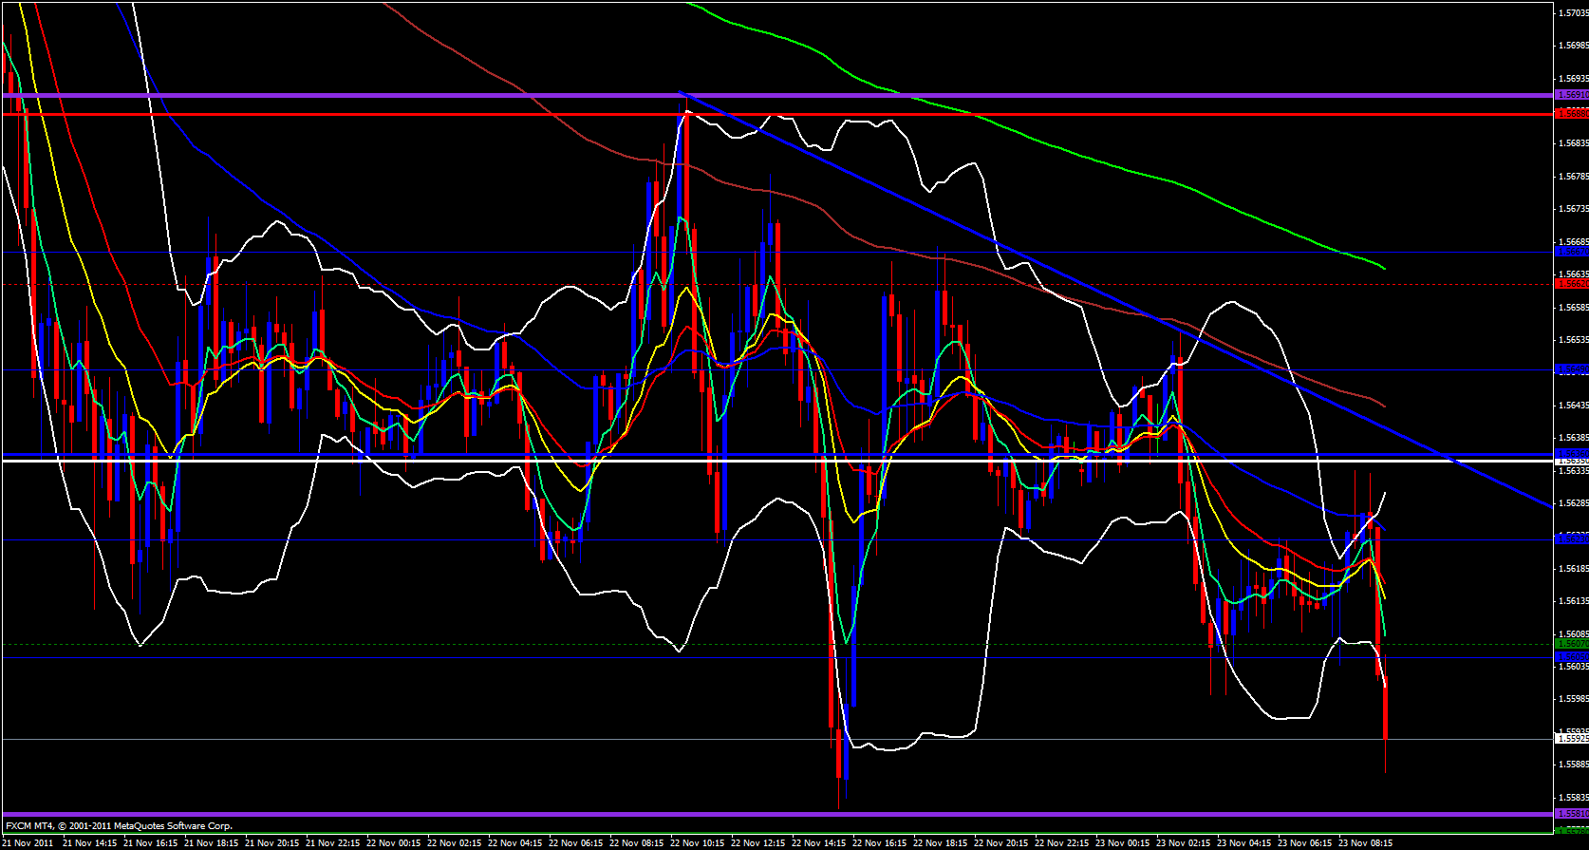Click the 22 Nov 16:15 time marker
1589x850 pixels.
(x=880, y=842)
